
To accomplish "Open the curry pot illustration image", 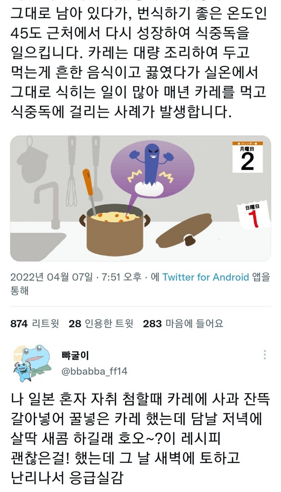I will click(x=140, y=198).
